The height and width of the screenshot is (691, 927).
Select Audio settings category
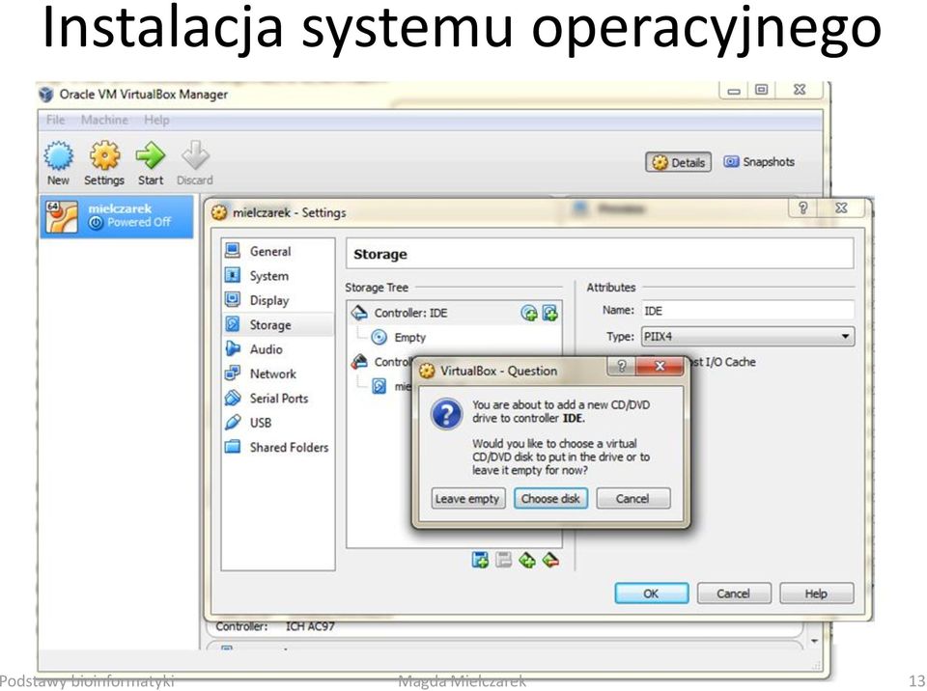pos(277,349)
